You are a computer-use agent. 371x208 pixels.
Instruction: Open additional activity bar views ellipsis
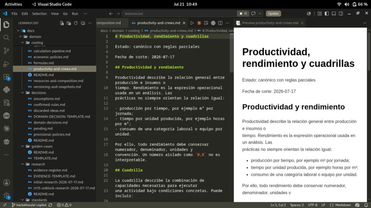(x=6, y=155)
